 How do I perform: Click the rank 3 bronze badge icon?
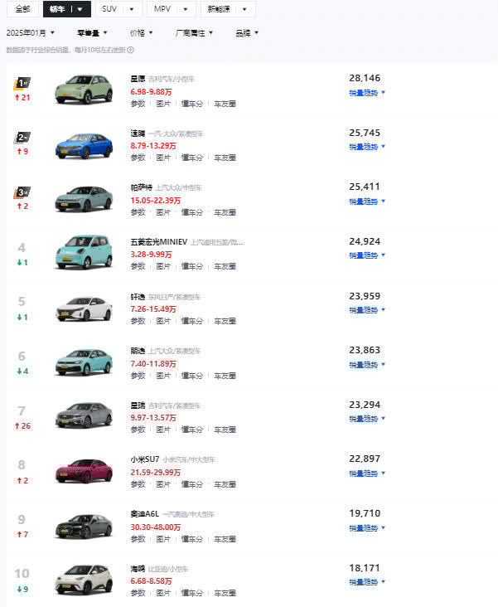(x=22, y=192)
